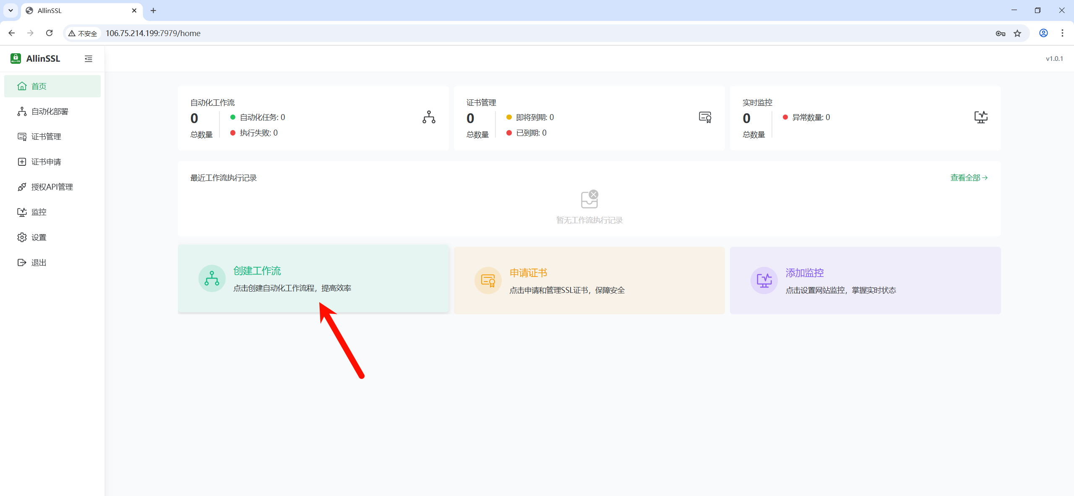Navigate to 监控 in the sidebar
Screen dimensions: 1074x496
click(x=52, y=212)
